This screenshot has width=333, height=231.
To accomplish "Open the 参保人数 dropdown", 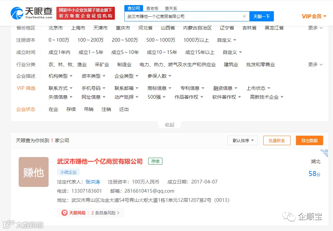I will coord(159,76).
